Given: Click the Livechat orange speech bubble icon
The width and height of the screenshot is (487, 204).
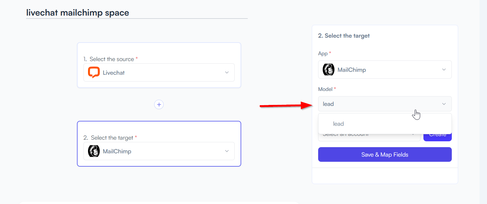Looking at the screenshot, I should [94, 72].
